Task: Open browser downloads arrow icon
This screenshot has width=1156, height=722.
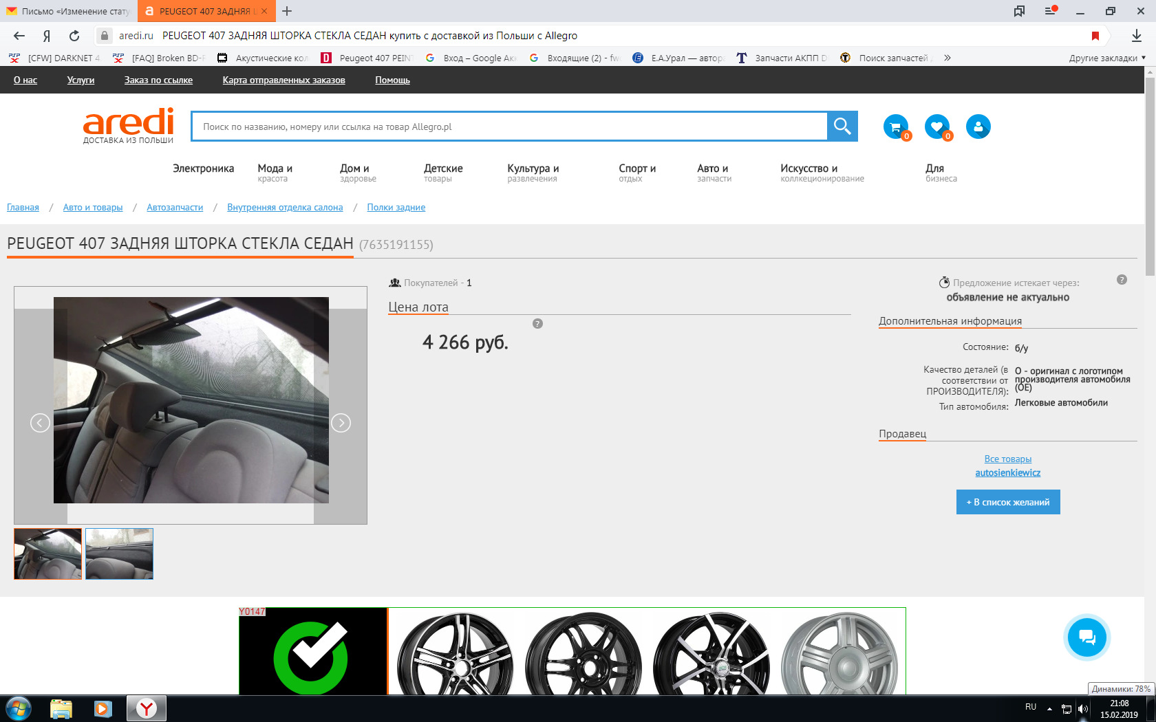Action: tap(1137, 36)
